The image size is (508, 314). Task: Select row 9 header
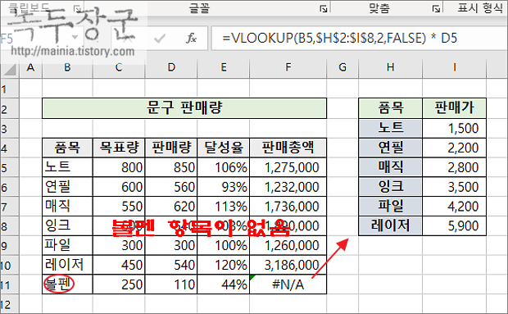(9, 246)
